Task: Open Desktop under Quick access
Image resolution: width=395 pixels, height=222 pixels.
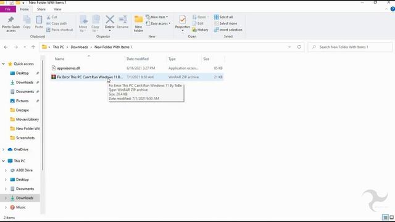Action: [x=22, y=73]
